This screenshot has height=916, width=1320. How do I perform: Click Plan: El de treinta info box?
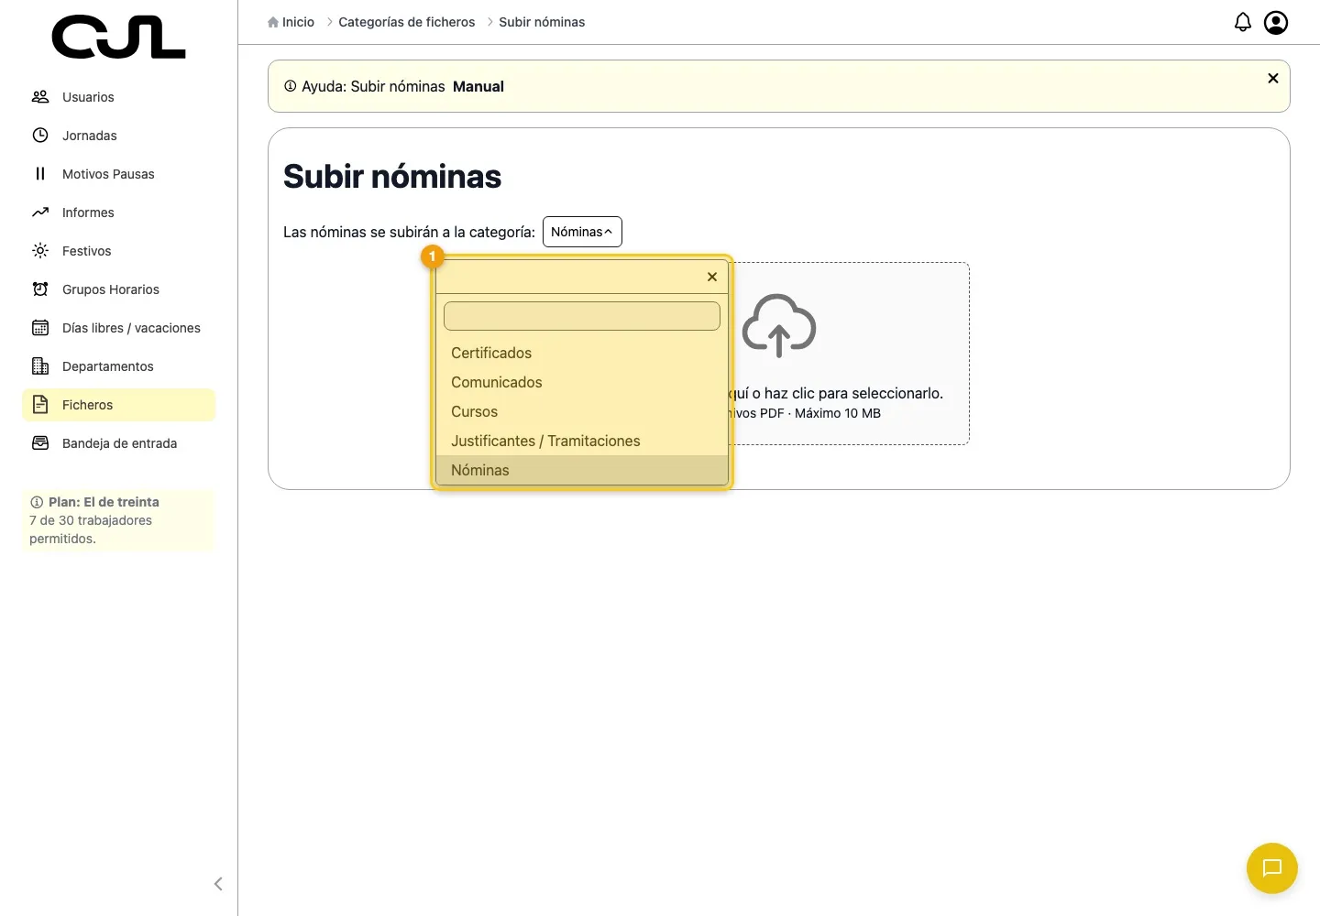click(118, 520)
